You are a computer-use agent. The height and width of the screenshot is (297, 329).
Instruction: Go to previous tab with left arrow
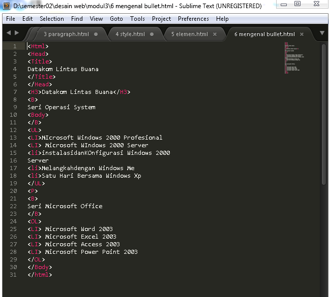pos(9,33)
